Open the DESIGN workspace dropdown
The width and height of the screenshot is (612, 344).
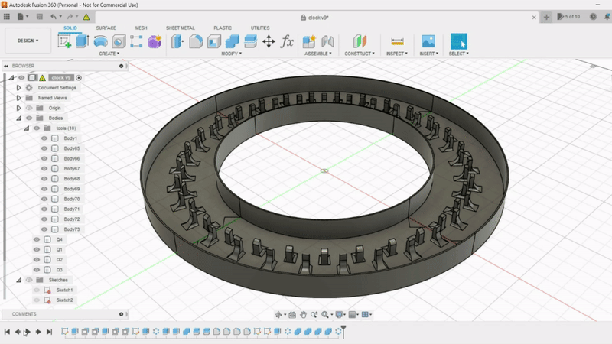click(28, 41)
